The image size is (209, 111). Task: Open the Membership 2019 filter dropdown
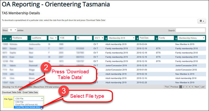click(x=121, y=38)
